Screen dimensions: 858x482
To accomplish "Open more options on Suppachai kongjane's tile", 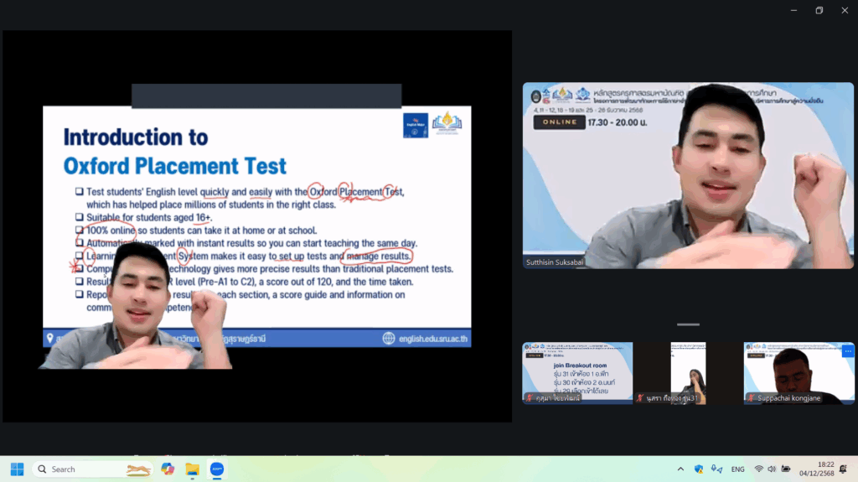I will pos(847,351).
